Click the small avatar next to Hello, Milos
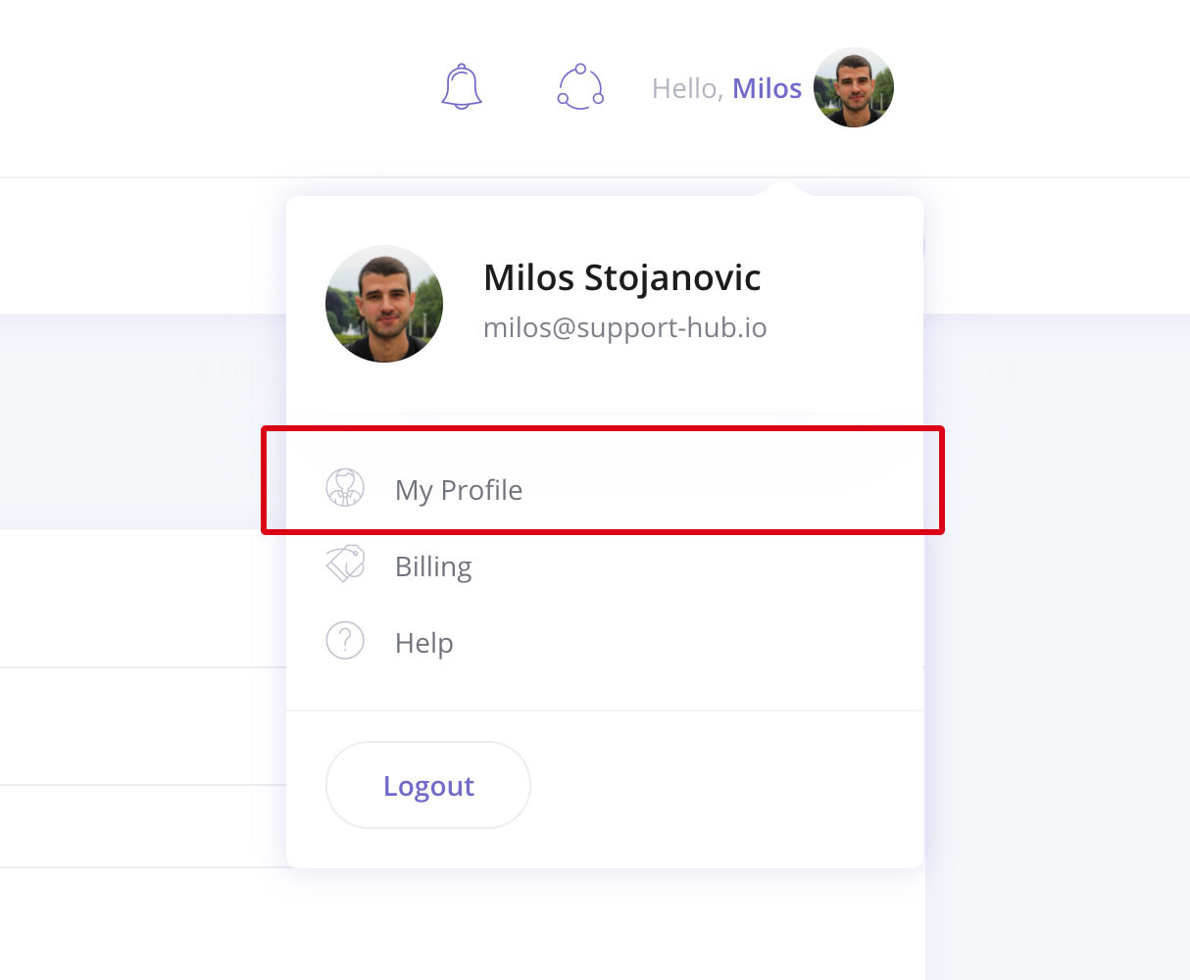Screen dimensions: 1190x980 pyautogui.click(x=854, y=87)
